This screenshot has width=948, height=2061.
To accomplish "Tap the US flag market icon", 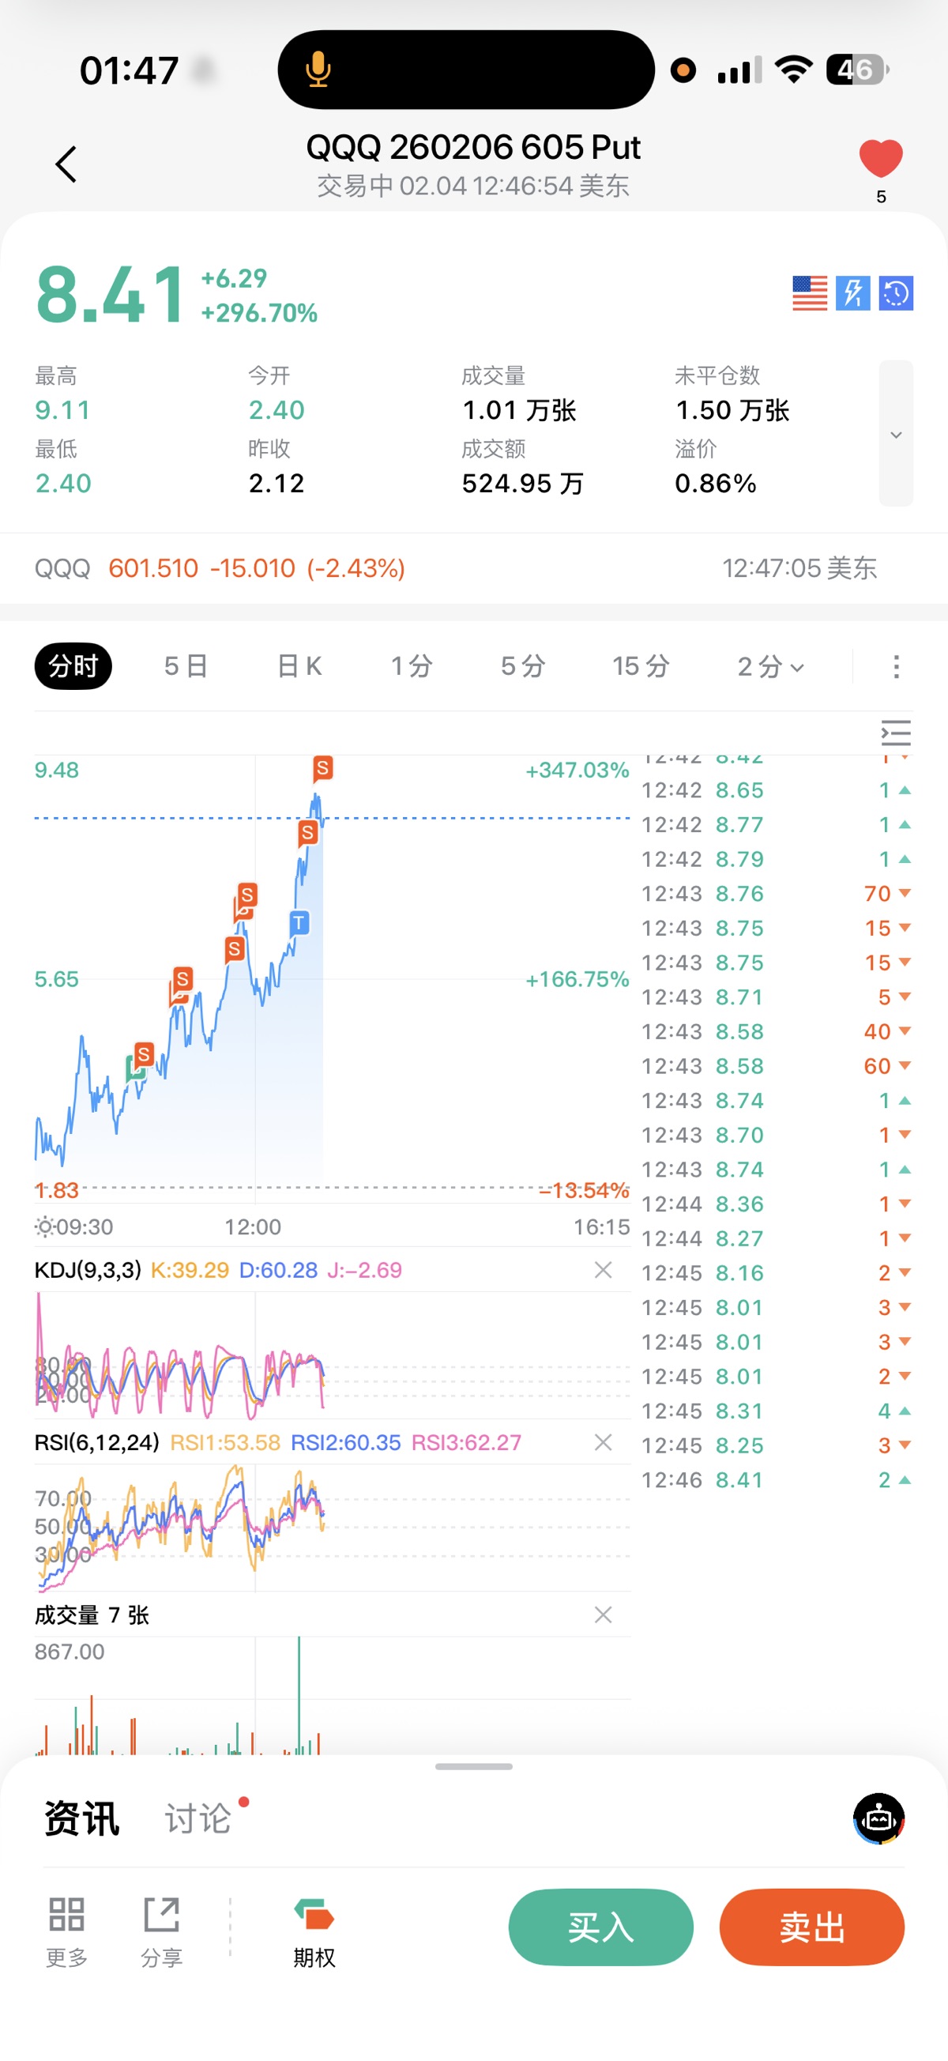I will [x=810, y=293].
